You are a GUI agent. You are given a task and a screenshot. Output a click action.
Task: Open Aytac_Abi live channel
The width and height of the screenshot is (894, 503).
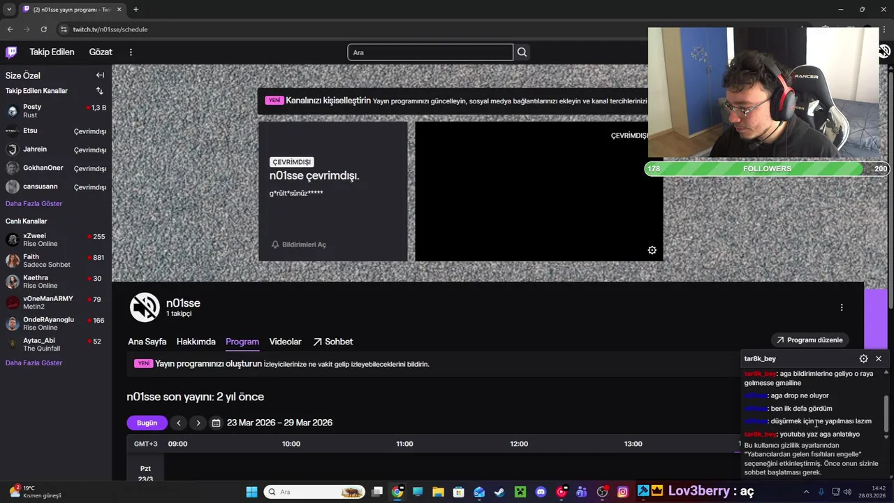(56, 344)
